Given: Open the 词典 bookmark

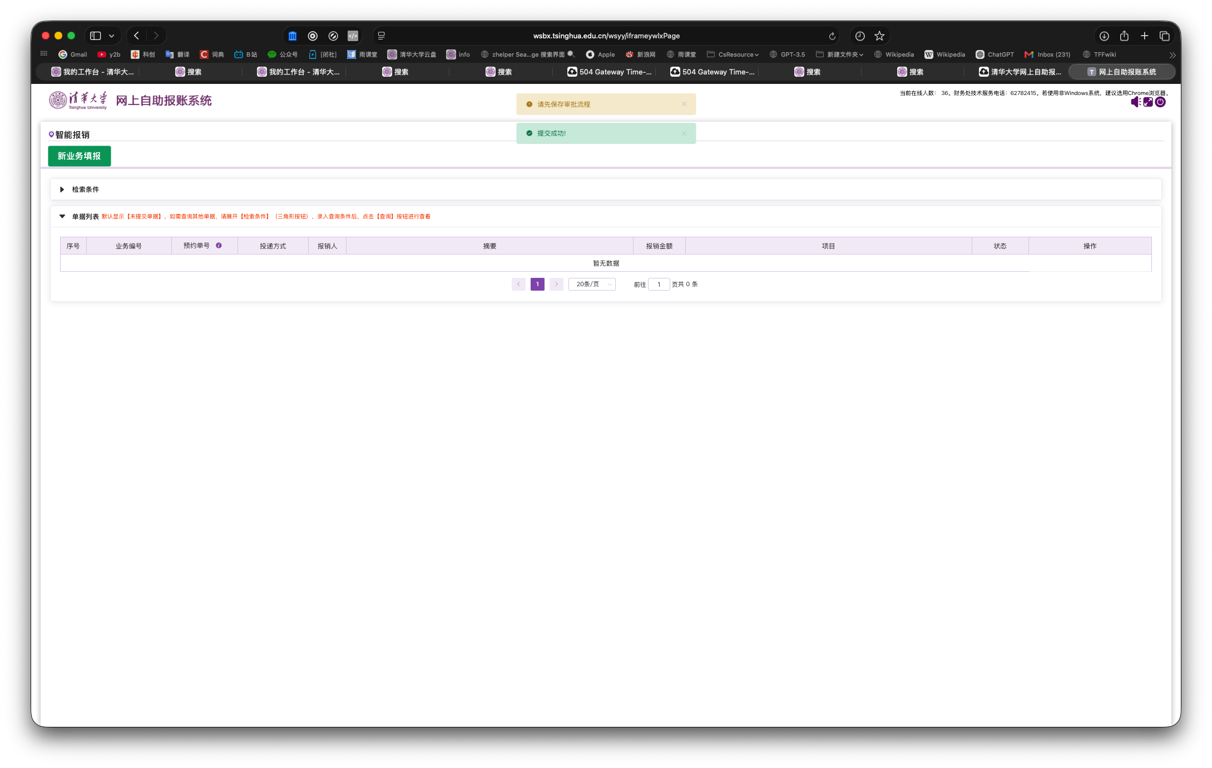Looking at the screenshot, I should [x=211, y=54].
